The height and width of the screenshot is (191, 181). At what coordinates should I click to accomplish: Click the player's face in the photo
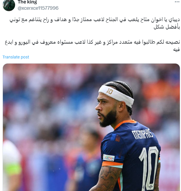pos(106,110)
